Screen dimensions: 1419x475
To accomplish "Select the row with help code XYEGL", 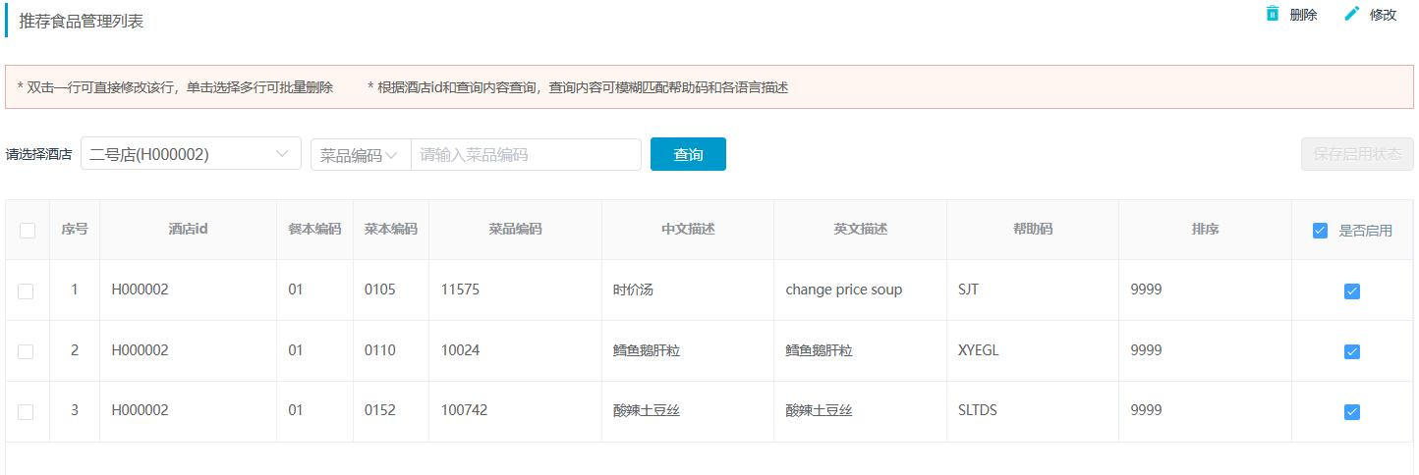I will [x=709, y=350].
